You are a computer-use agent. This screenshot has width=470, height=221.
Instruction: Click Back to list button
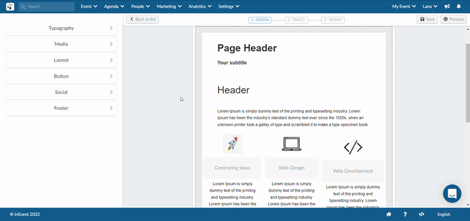pos(142,19)
